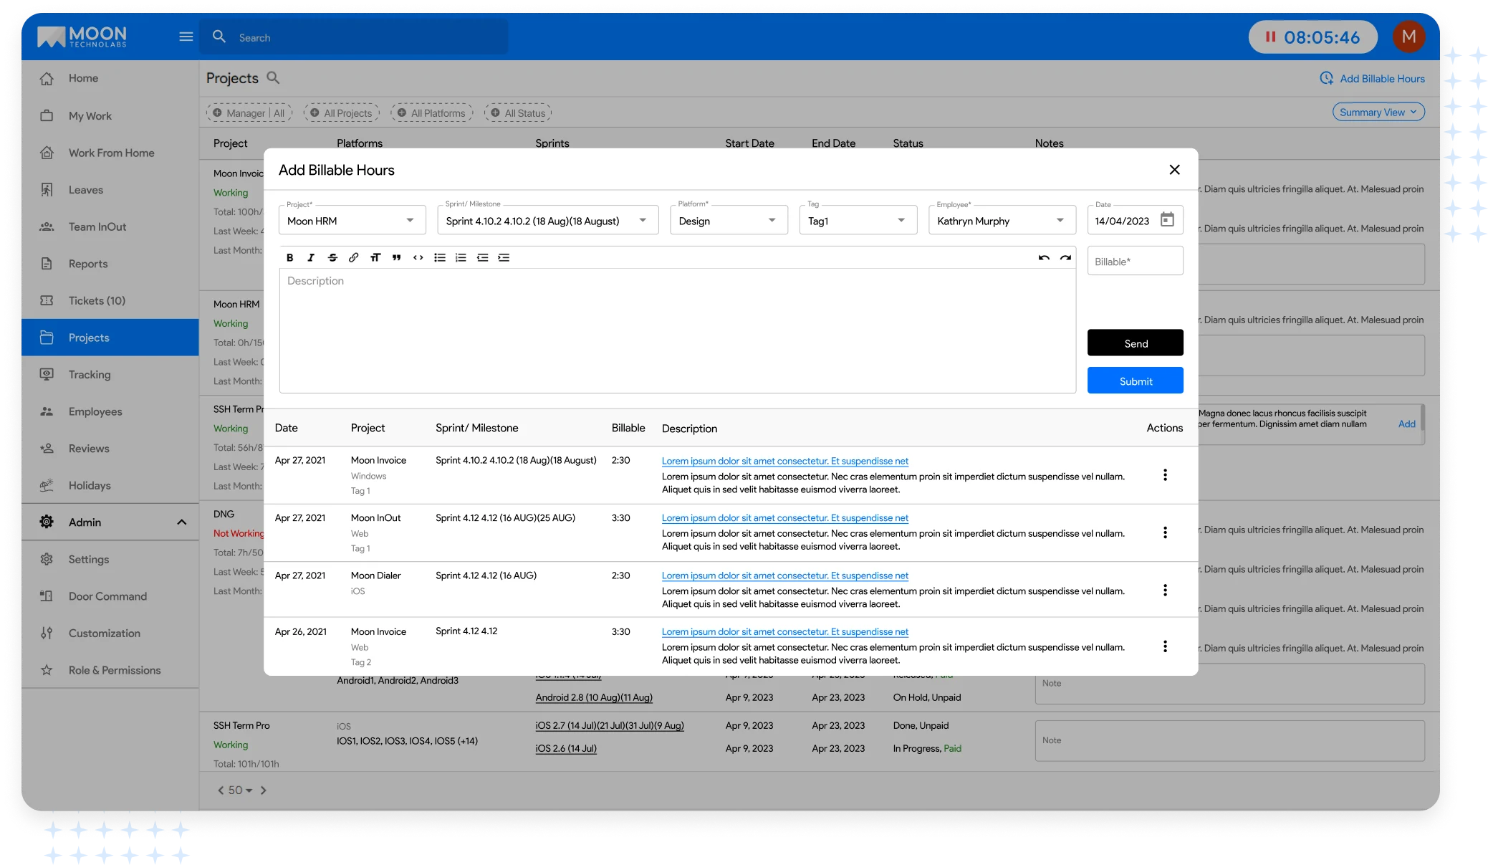Viewport: 1488px width, 865px height.
Task: Open the Platform dropdown showing Design
Action: 729,220
